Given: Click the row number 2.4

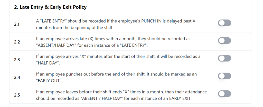Looking at the screenshot, I should [17, 77].
